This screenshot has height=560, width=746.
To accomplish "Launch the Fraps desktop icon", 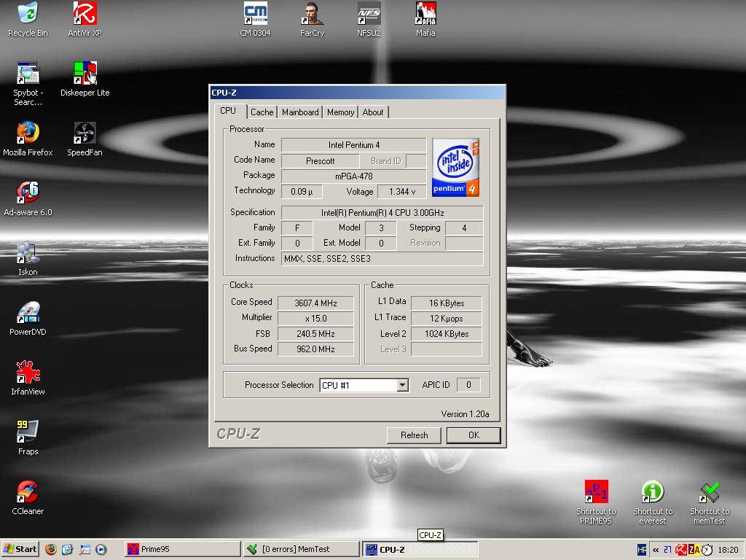I will (x=28, y=433).
